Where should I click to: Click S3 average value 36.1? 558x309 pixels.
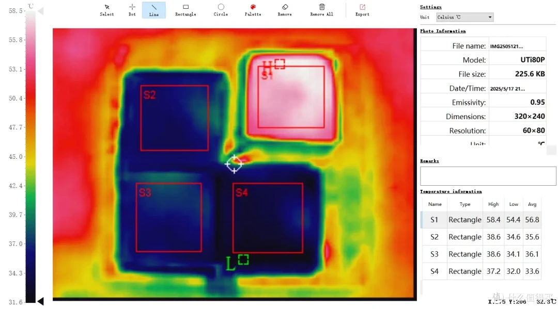click(532, 254)
